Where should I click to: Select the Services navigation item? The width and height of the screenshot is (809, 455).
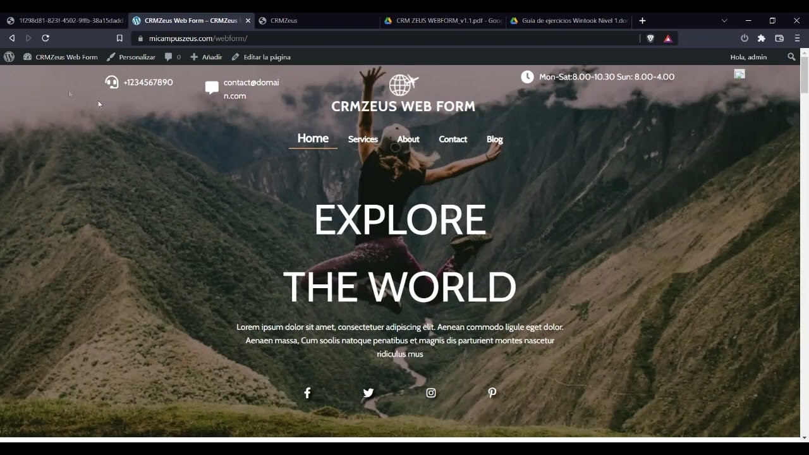pos(363,140)
